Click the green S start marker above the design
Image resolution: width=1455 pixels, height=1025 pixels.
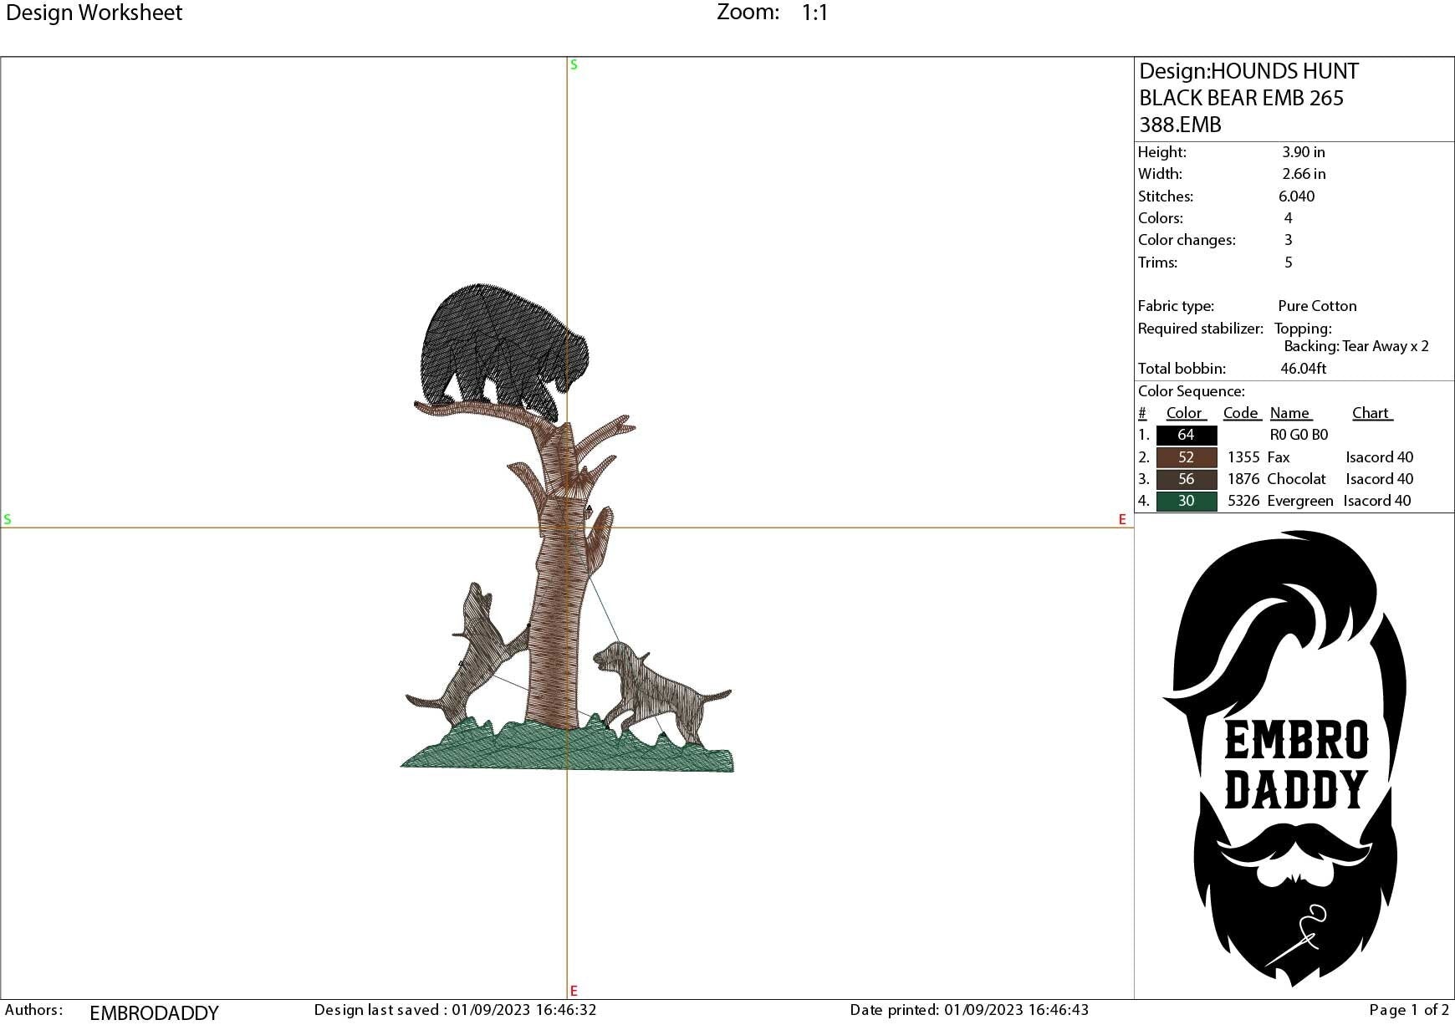(x=573, y=64)
